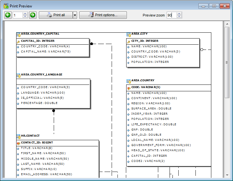Click the diamond icon beside CAPITAL_NAME: VARCHAR(75)
This screenshot has height=181, width=233.
pos(18,52)
